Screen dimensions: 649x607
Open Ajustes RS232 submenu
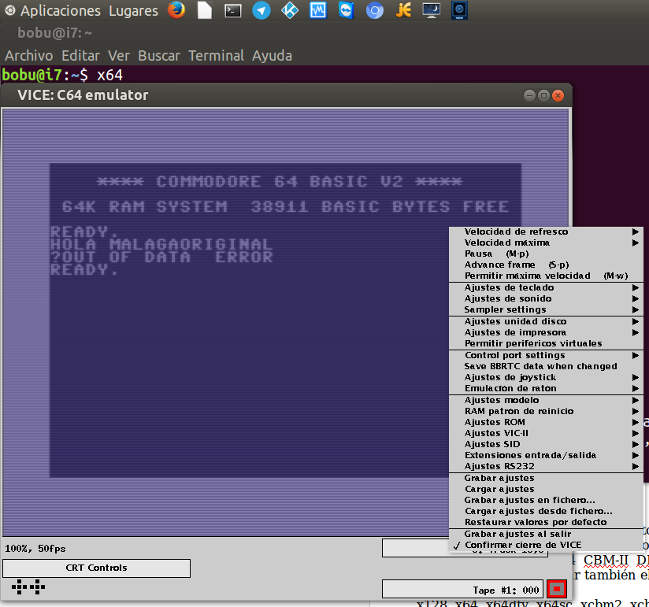[546, 466]
